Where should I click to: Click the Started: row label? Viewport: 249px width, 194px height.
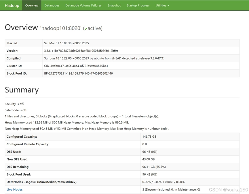point(12,43)
